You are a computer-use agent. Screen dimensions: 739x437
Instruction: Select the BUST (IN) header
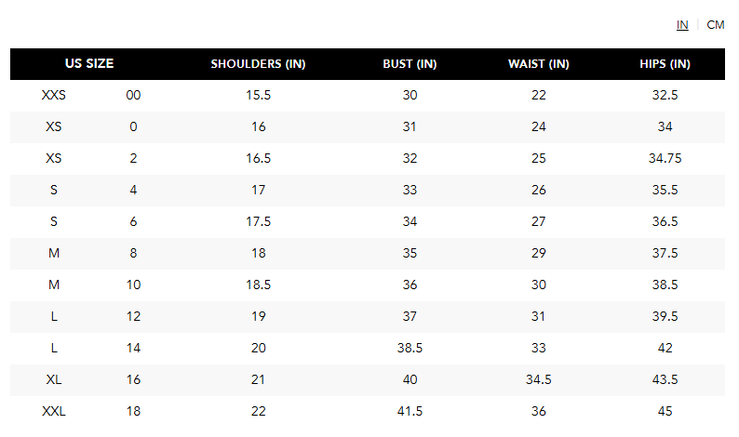click(x=410, y=64)
